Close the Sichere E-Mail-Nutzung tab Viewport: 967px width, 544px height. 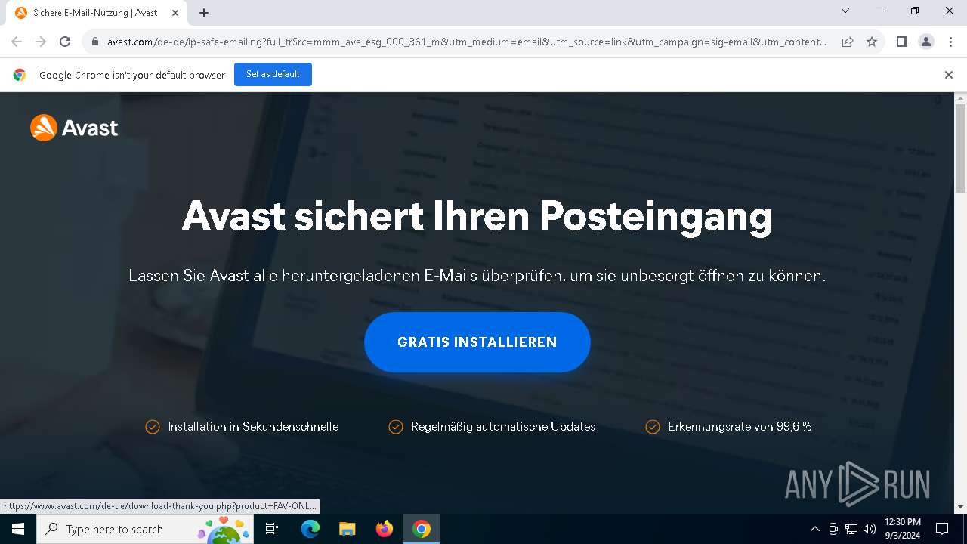(x=175, y=13)
